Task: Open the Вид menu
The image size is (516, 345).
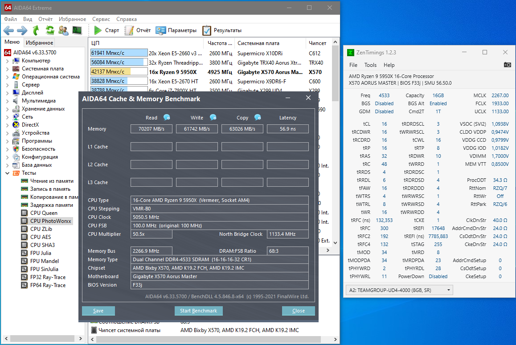Action: pos(28,19)
